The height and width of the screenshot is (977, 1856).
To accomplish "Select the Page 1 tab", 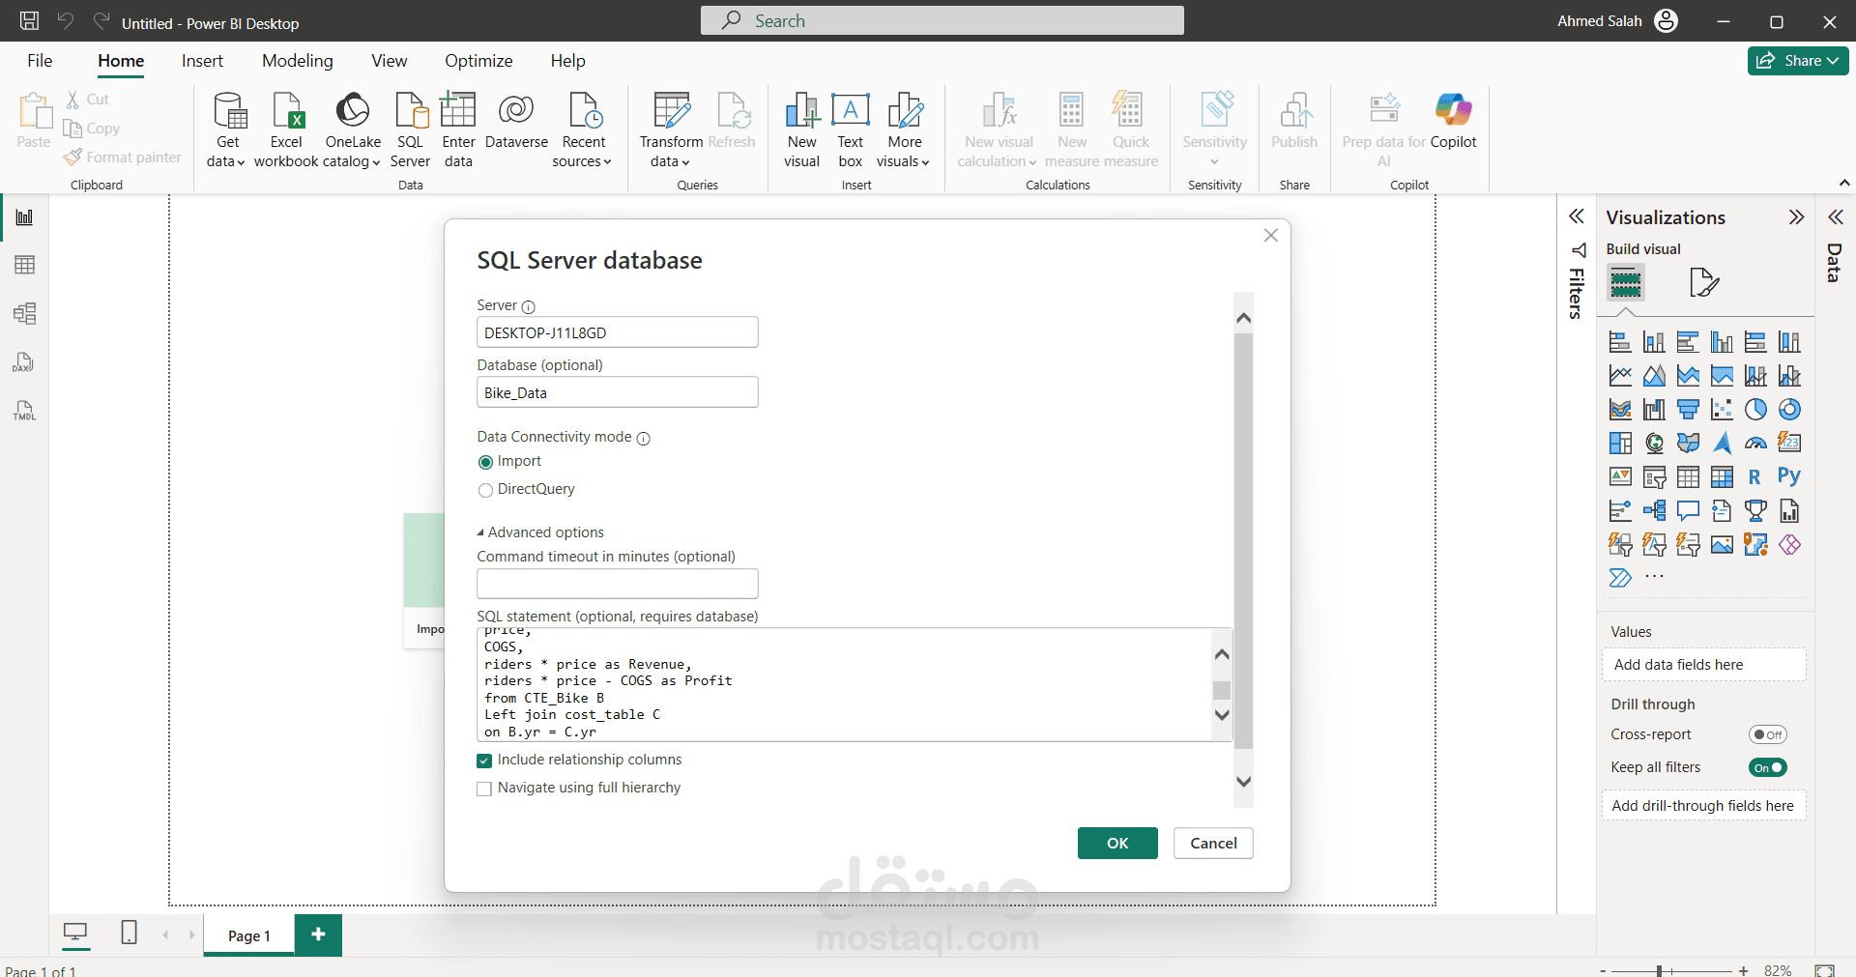I will 249,935.
